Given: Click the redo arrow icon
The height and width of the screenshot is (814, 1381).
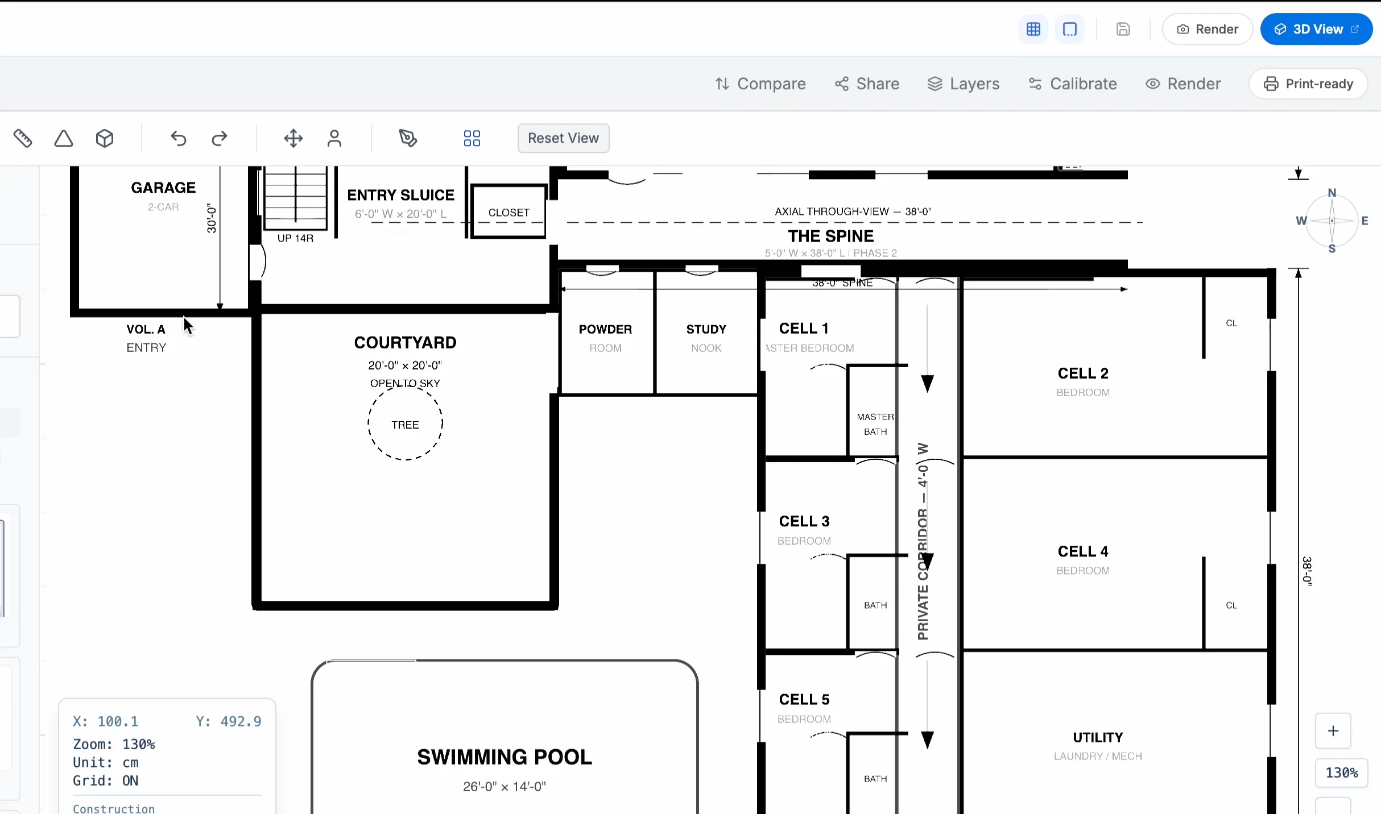Looking at the screenshot, I should [x=220, y=138].
